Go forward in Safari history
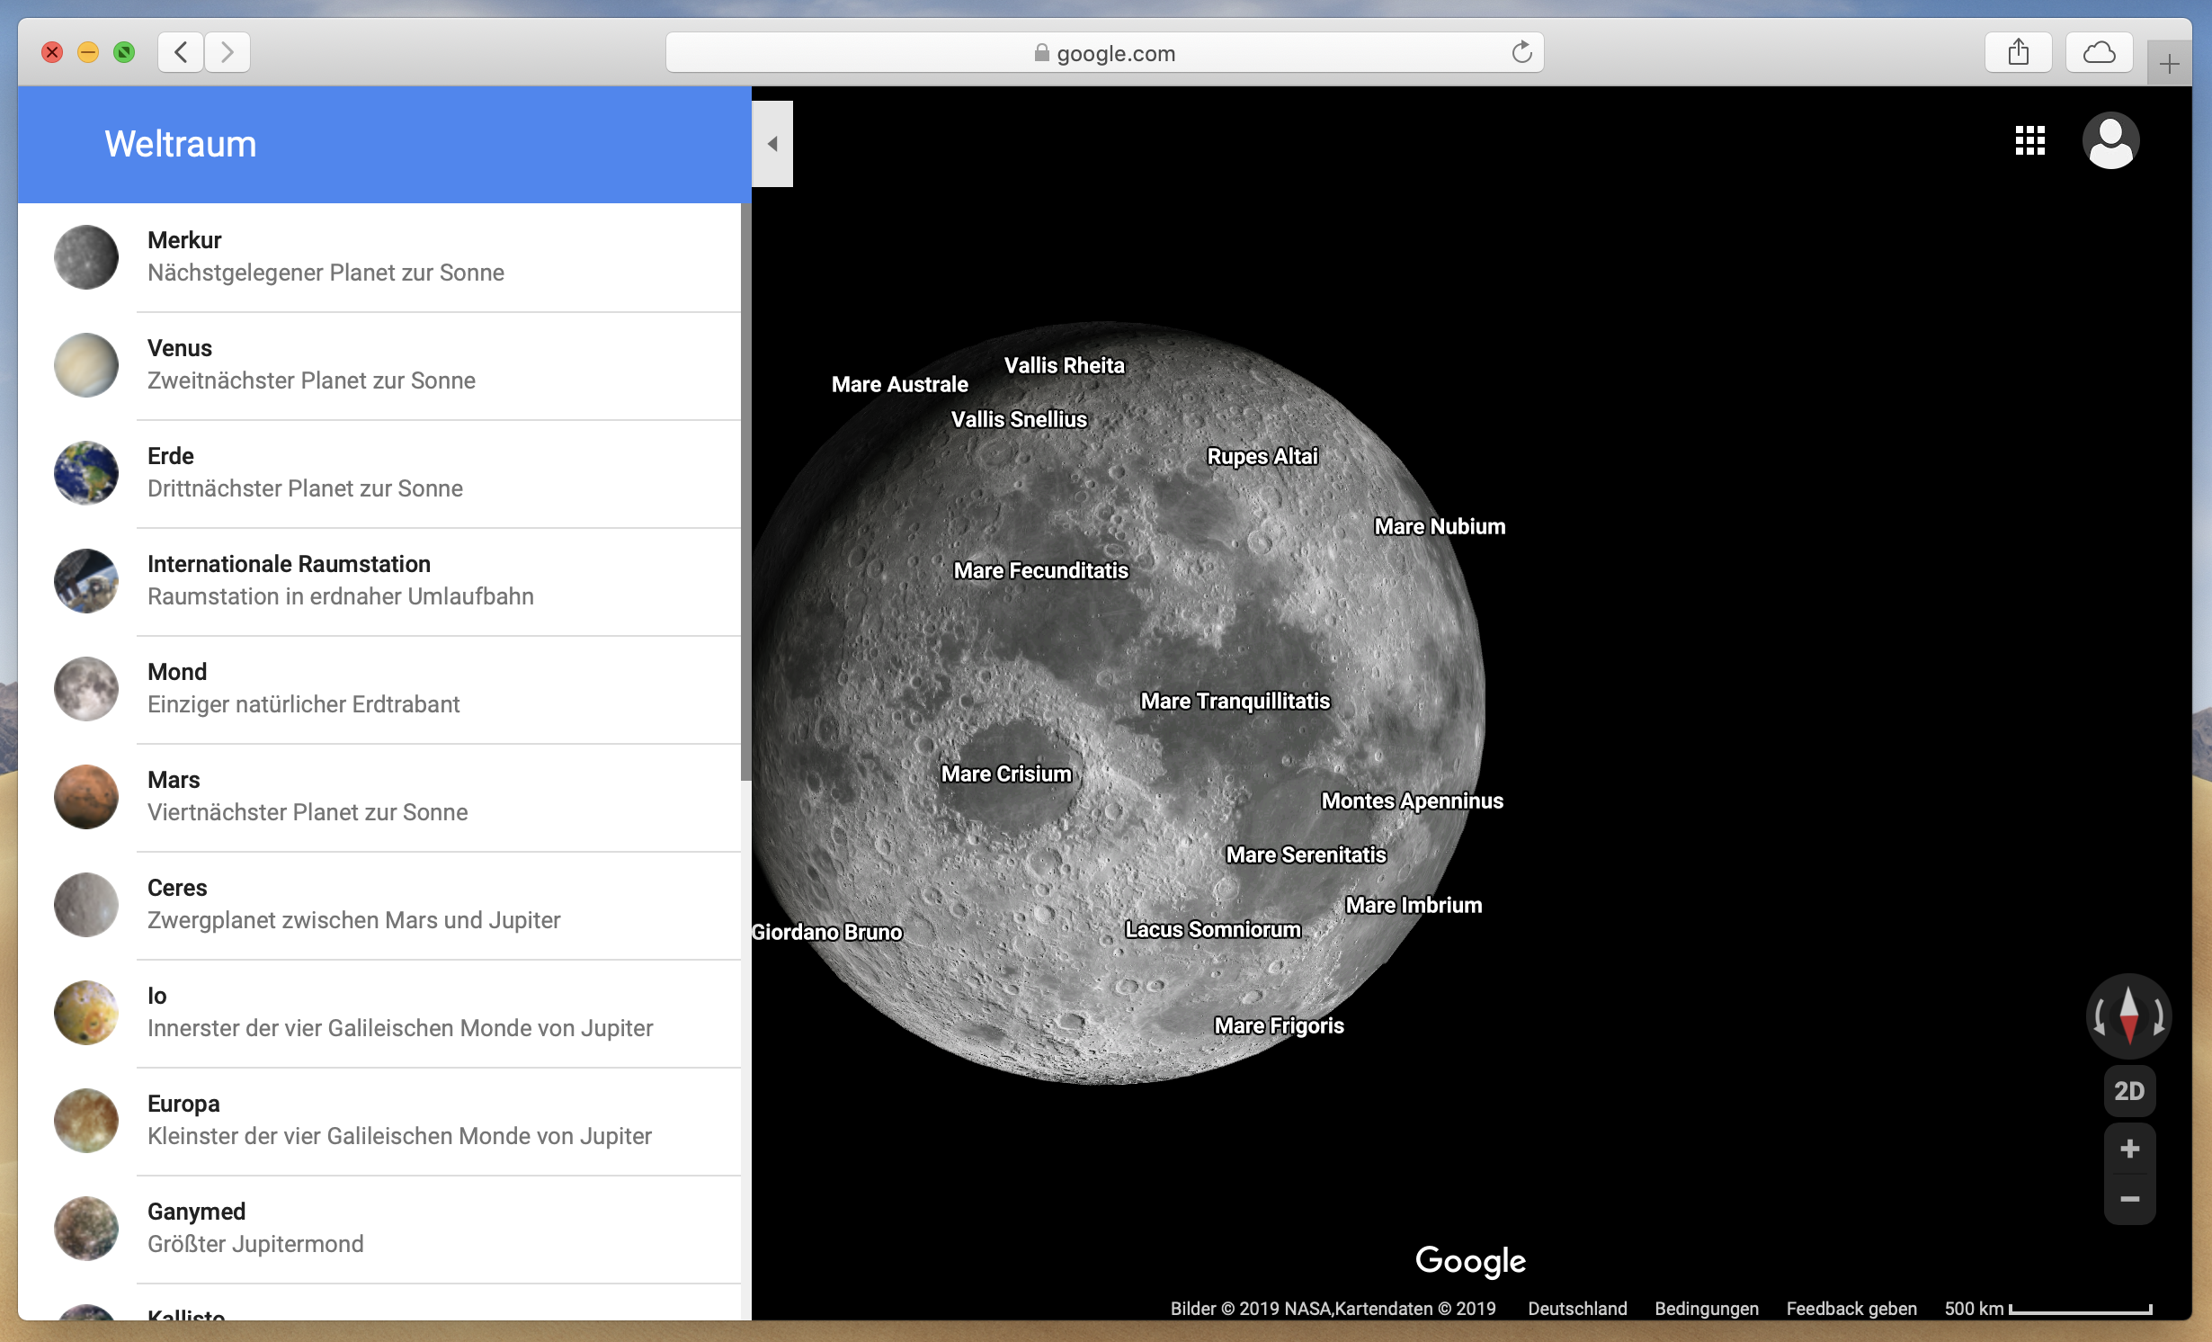This screenshot has width=2212, height=1342. (227, 52)
